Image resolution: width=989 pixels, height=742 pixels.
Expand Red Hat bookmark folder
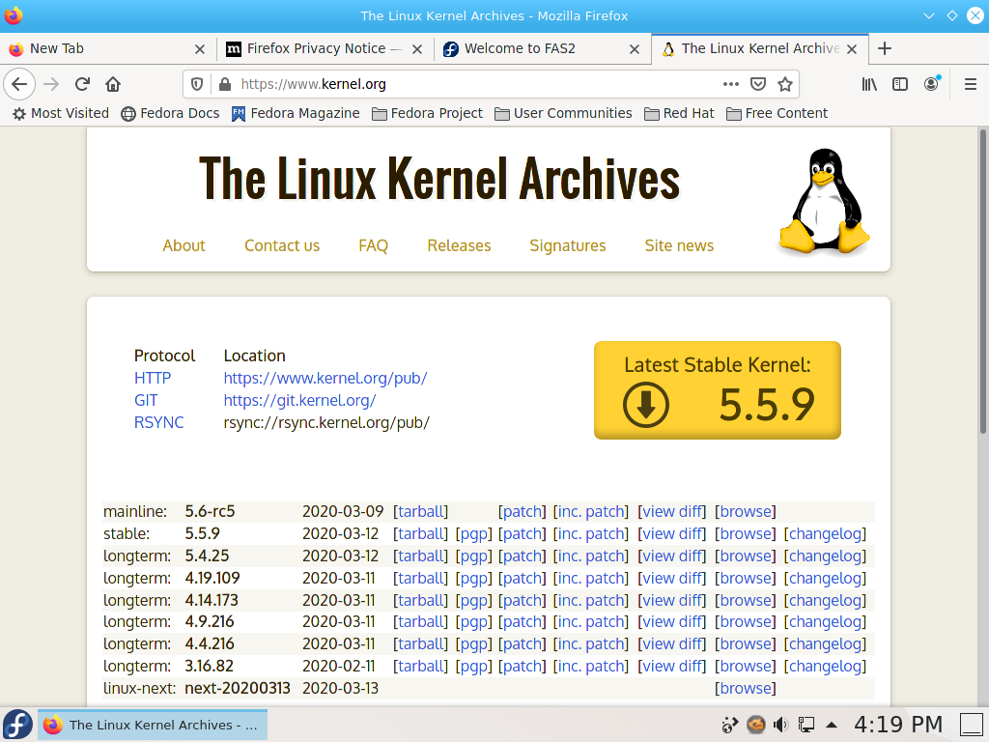pos(679,114)
